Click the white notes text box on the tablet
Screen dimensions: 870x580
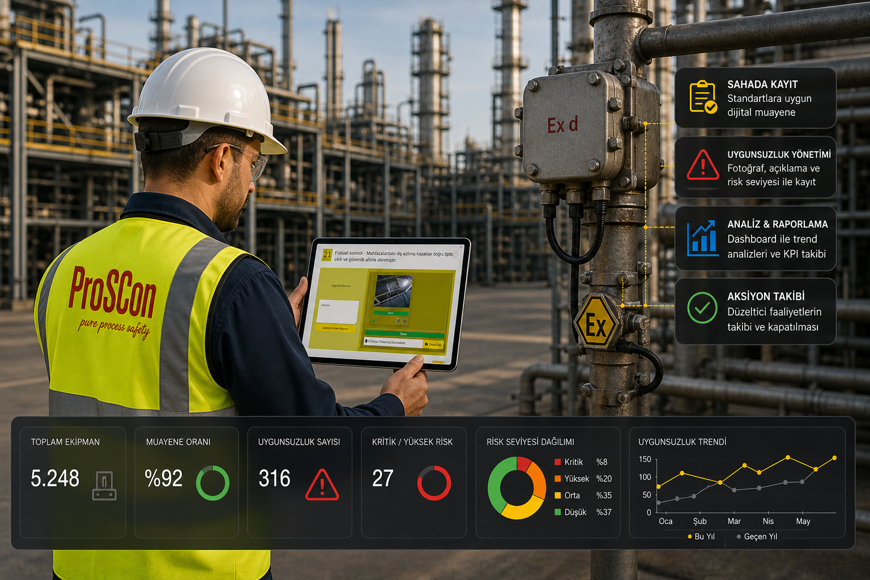pyautogui.click(x=338, y=312)
